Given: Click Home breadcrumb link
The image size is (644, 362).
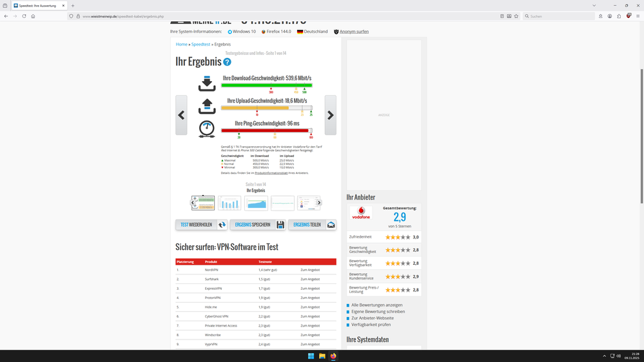Looking at the screenshot, I should [182, 44].
